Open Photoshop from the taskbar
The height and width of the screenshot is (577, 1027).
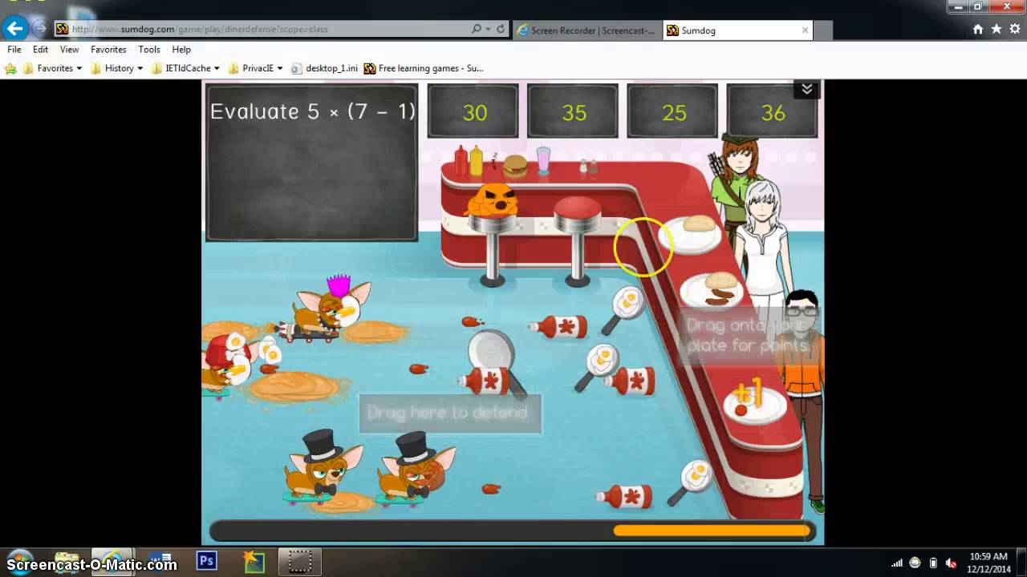[207, 561]
